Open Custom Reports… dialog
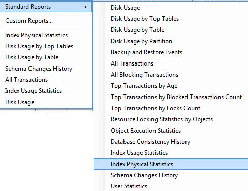The height and width of the screenshot is (191, 248). (x=29, y=21)
